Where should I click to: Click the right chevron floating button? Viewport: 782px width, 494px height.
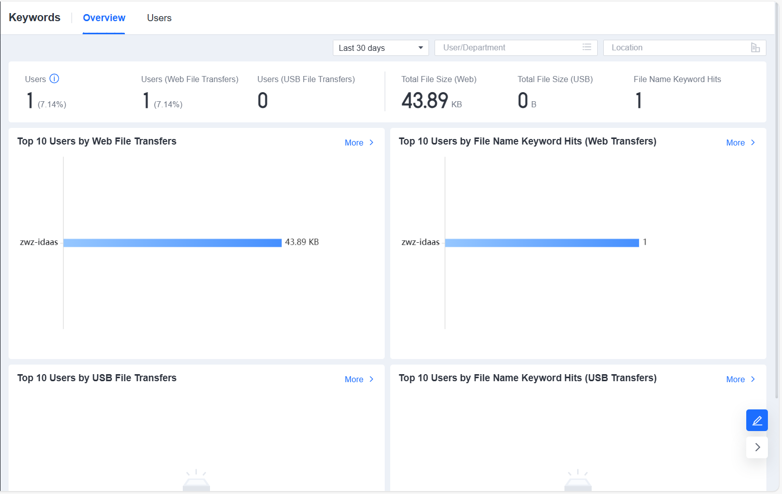click(x=757, y=447)
